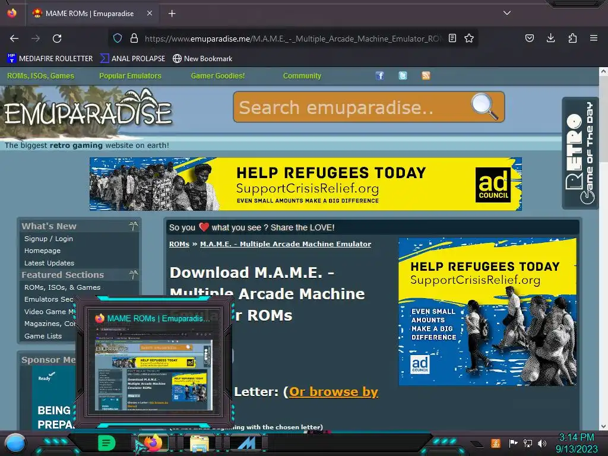The image size is (608, 456).
Task: Click the ROMs breadcrumb link
Action: pos(179,244)
